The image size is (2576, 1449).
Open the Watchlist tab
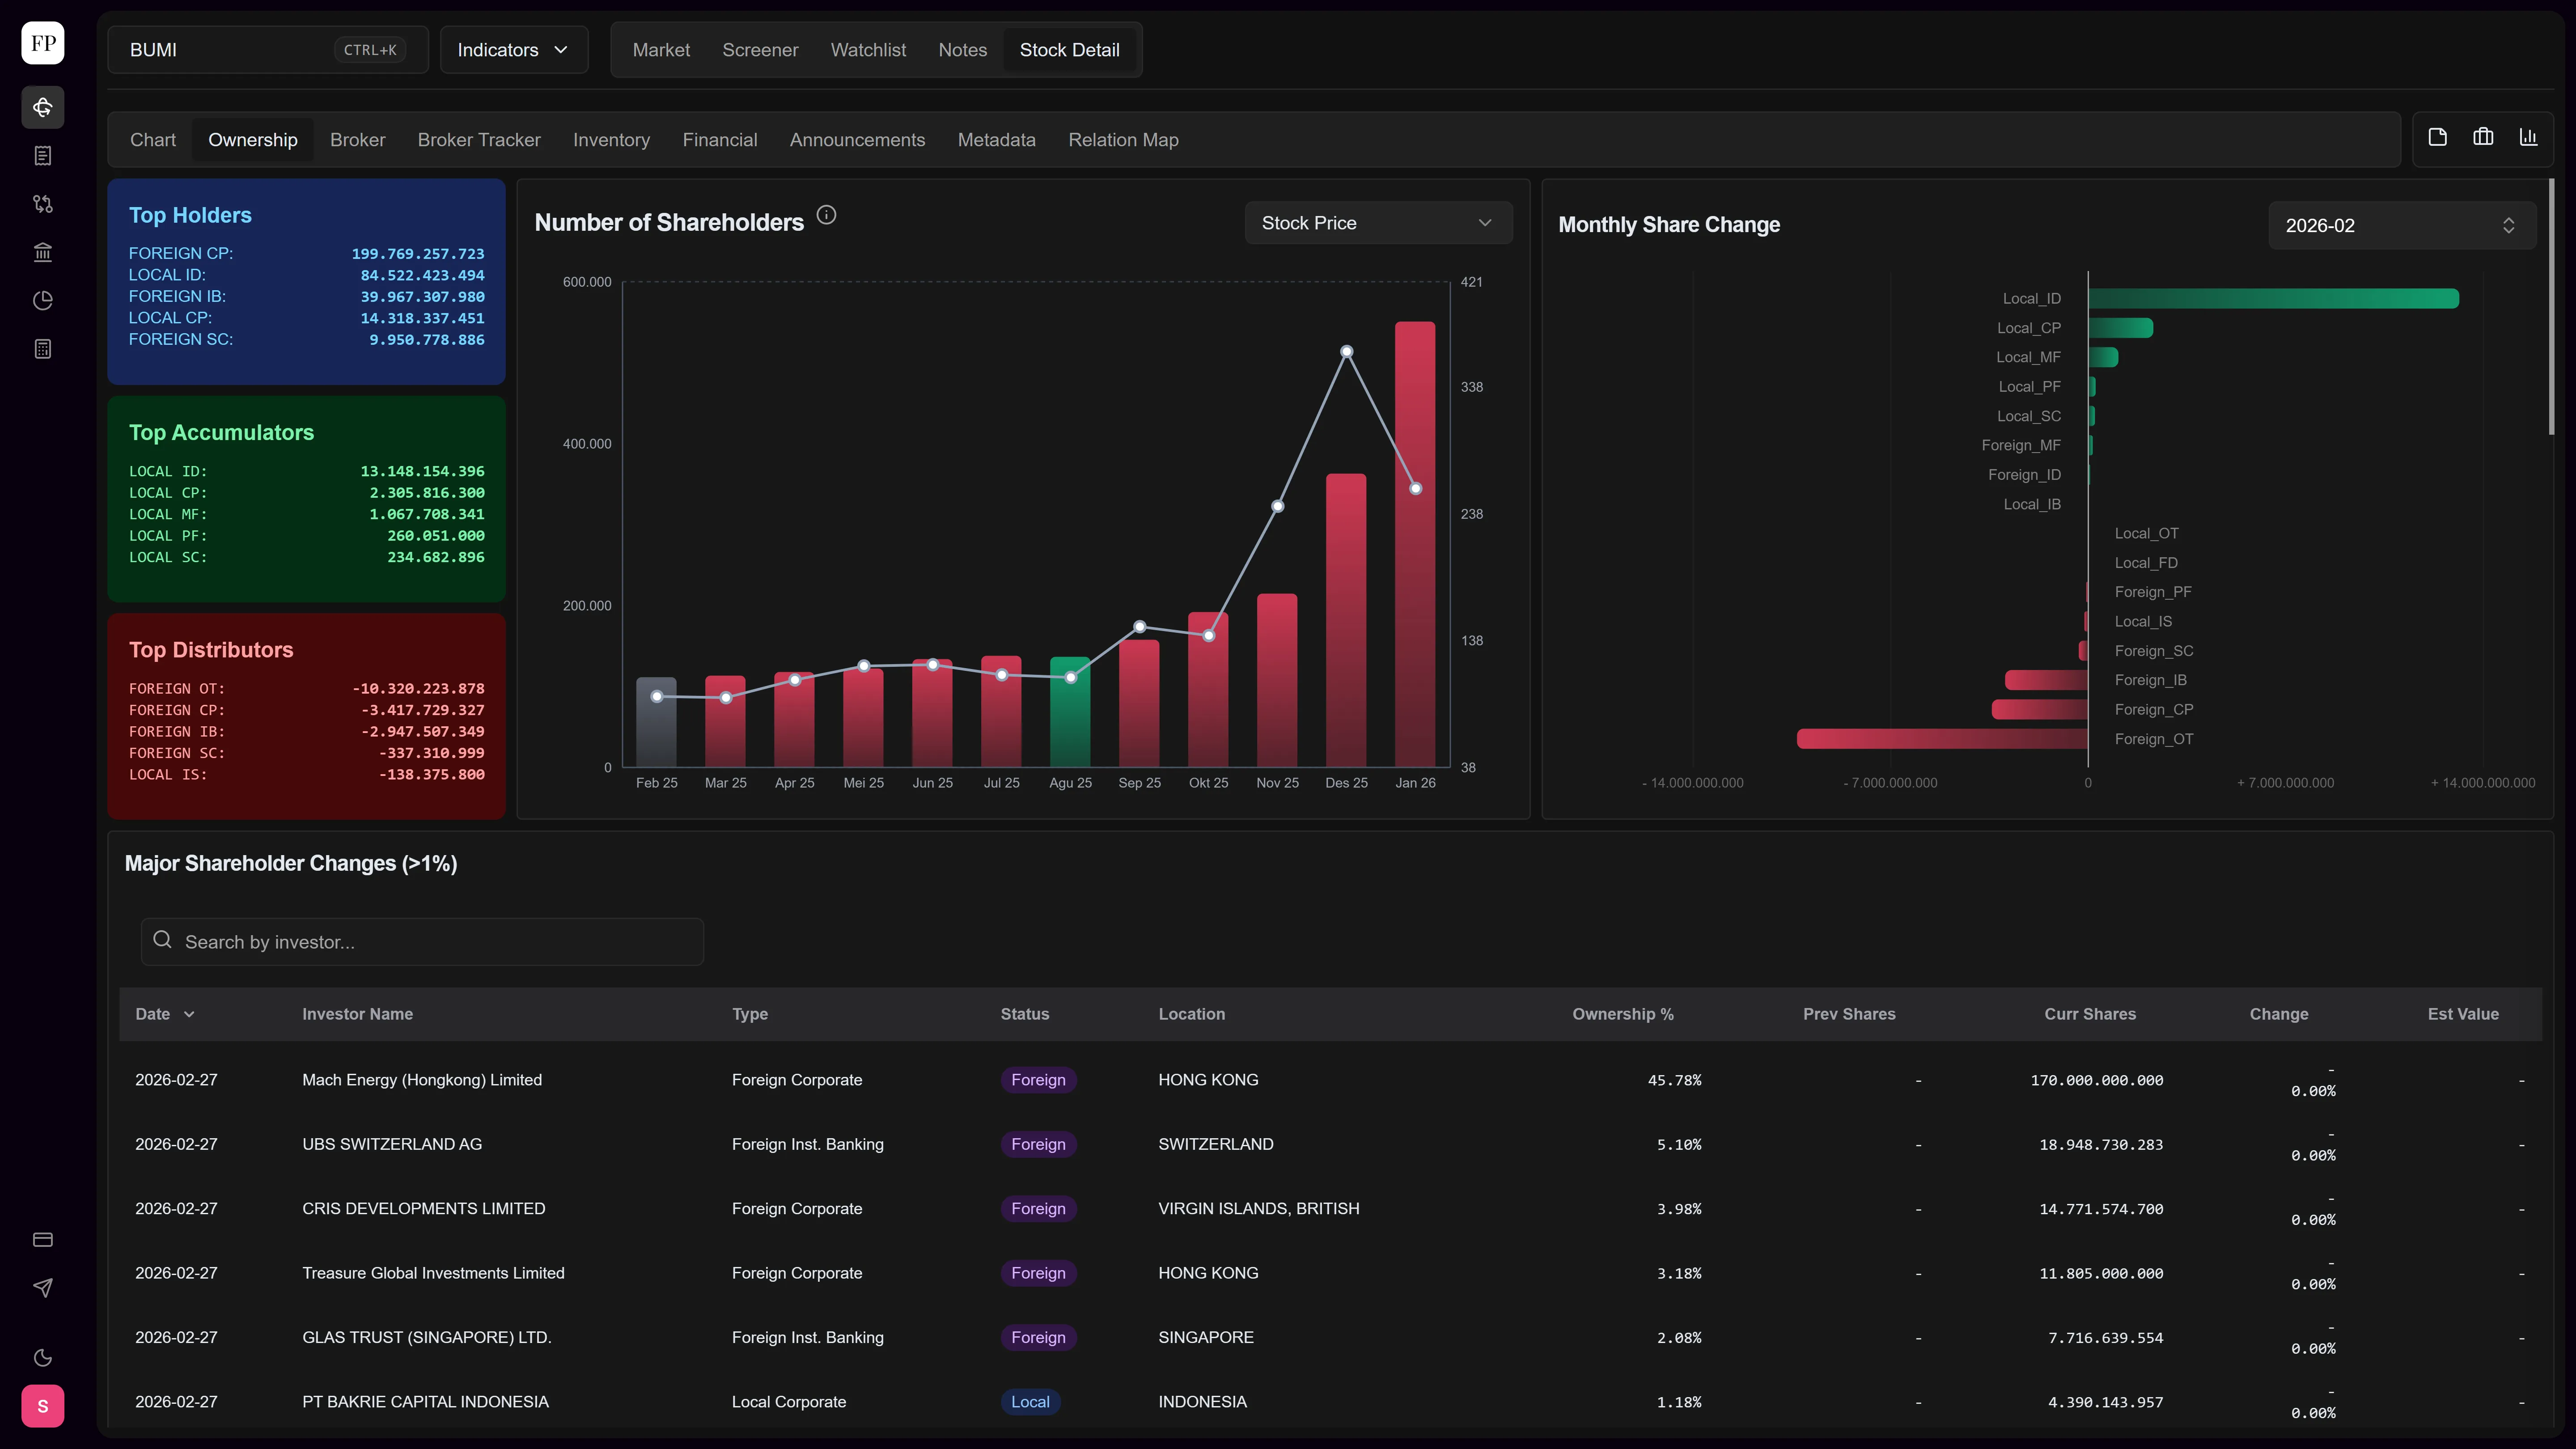tap(868, 50)
